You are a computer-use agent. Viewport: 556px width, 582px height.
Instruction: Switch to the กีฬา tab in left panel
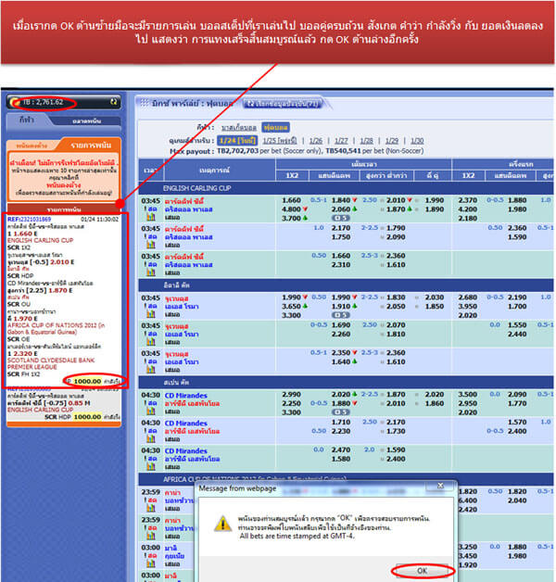(x=27, y=120)
